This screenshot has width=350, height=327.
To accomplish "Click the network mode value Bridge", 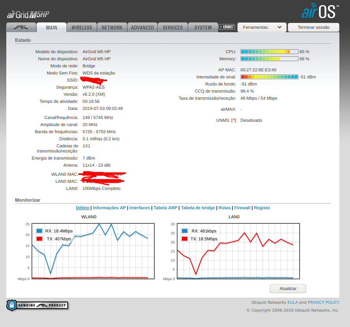I will click(x=89, y=66).
